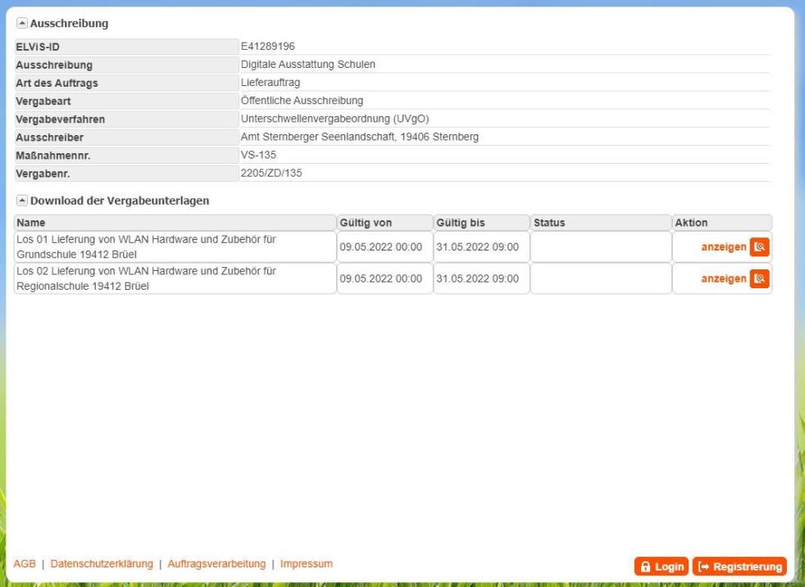Click the Status column header
The image size is (805, 587).
tap(549, 223)
